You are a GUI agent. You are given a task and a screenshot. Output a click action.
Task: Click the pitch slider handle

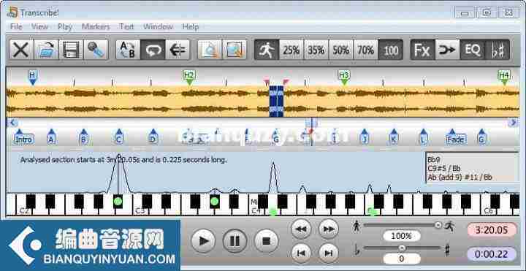(x=402, y=248)
